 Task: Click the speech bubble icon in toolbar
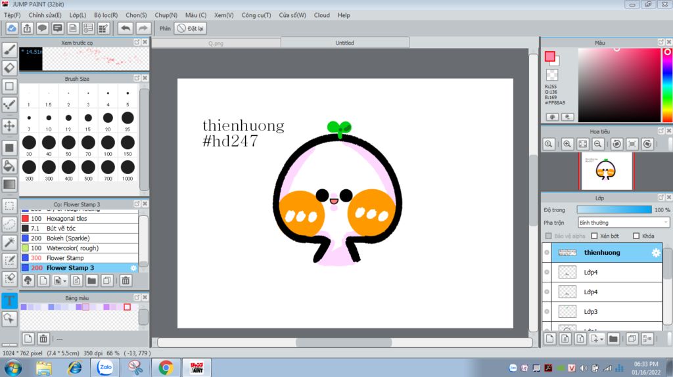click(42, 28)
